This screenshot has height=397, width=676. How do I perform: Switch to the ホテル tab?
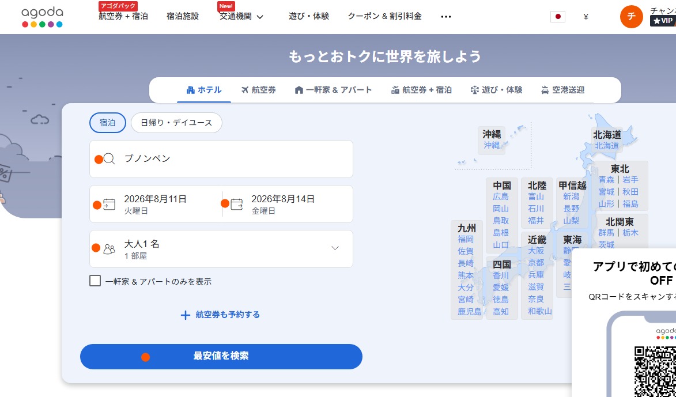(x=204, y=90)
